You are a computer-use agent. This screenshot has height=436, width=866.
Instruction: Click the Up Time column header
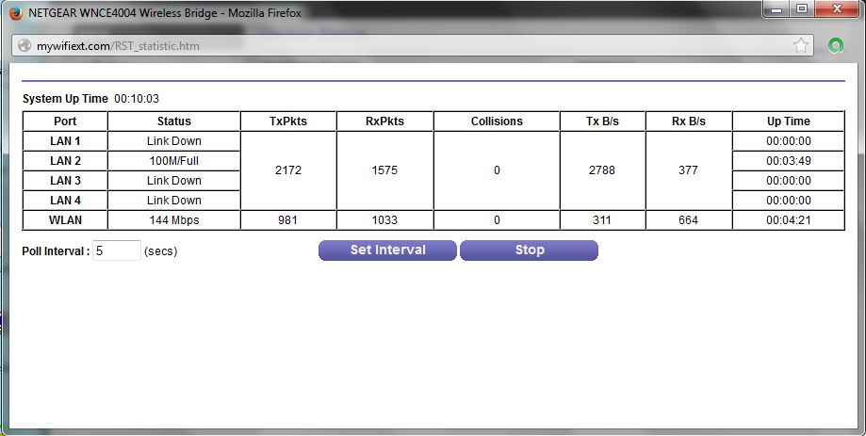point(789,121)
